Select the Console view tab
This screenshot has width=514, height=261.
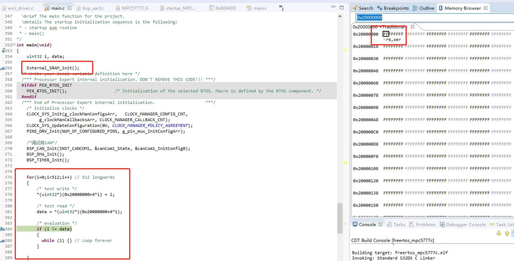364,225
